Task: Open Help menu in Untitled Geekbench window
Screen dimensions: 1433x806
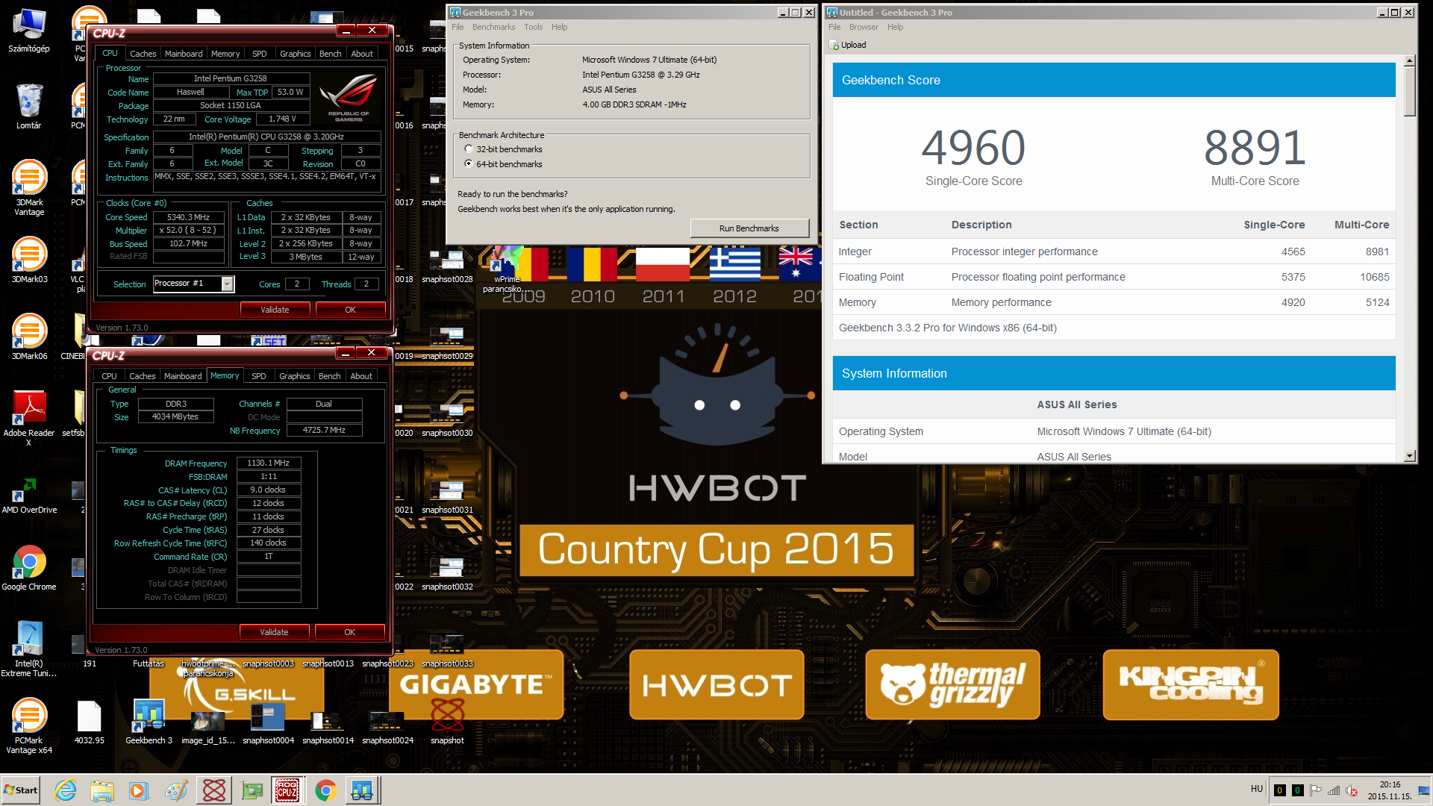Action: point(895,27)
